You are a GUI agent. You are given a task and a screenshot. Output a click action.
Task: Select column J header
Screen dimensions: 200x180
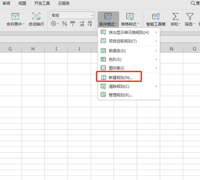click(79, 49)
